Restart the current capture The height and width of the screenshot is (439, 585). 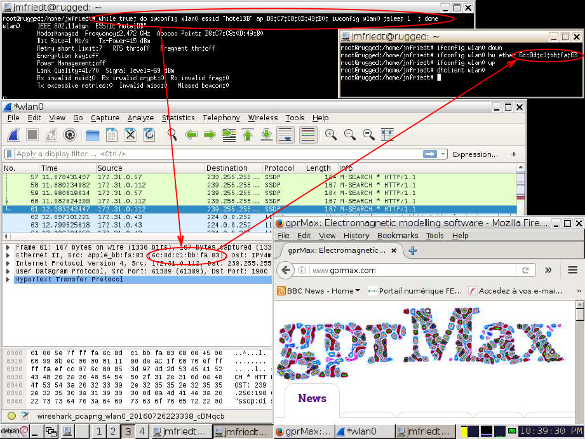coord(51,135)
